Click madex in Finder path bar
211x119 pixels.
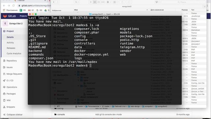(x=106, y=106)
